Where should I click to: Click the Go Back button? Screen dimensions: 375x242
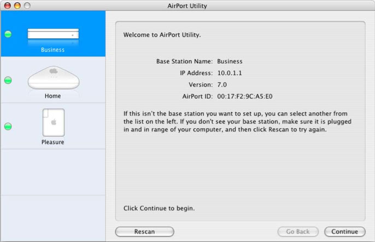tap(298, 232)
